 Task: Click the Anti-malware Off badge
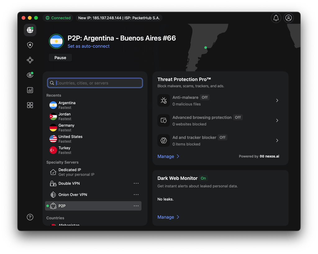click(x=205, y=97)
